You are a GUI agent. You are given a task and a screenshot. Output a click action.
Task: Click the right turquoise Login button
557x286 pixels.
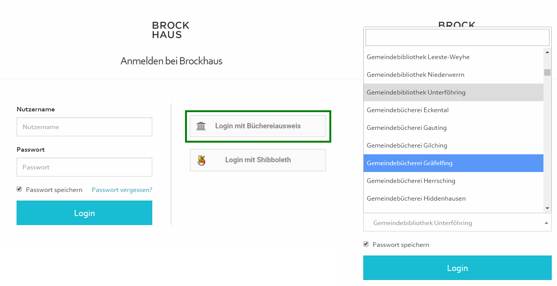point(457,268)
